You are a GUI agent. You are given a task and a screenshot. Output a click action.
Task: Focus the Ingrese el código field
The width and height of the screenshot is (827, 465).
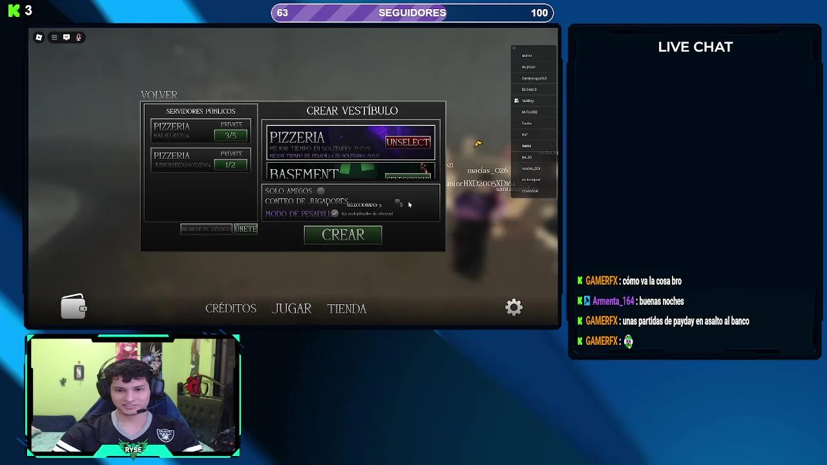click(x=206, y=229)
